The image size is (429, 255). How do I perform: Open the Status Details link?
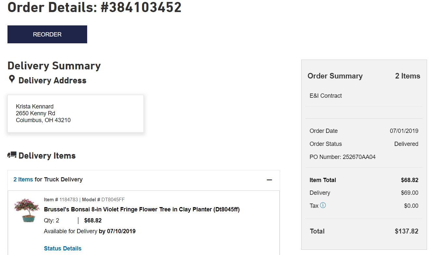point(63,248)
